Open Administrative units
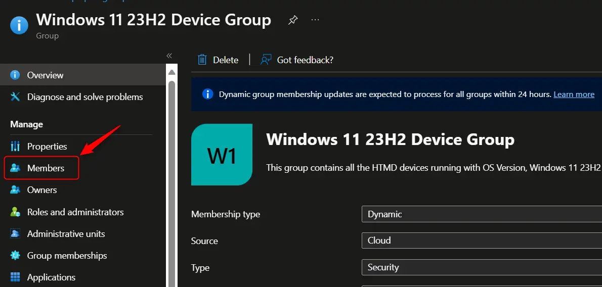This screenshot has width=602, height=287. (x=82, y=233)
